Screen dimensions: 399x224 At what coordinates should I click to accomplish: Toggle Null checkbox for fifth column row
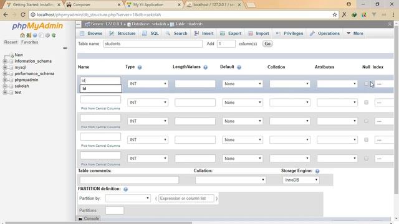pyautogui.click(x=366, y=159)
